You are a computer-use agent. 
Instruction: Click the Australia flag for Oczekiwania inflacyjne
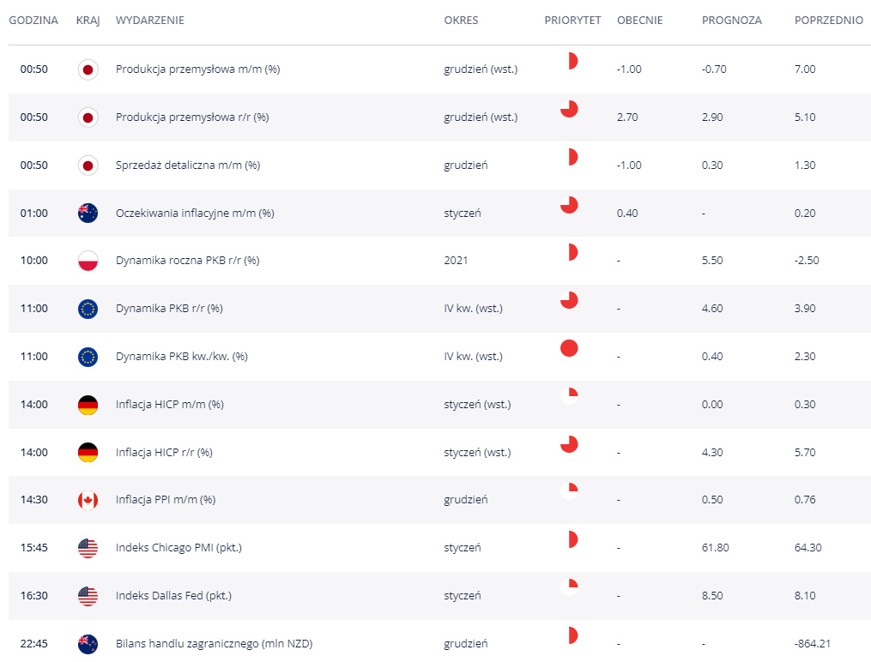88,214
